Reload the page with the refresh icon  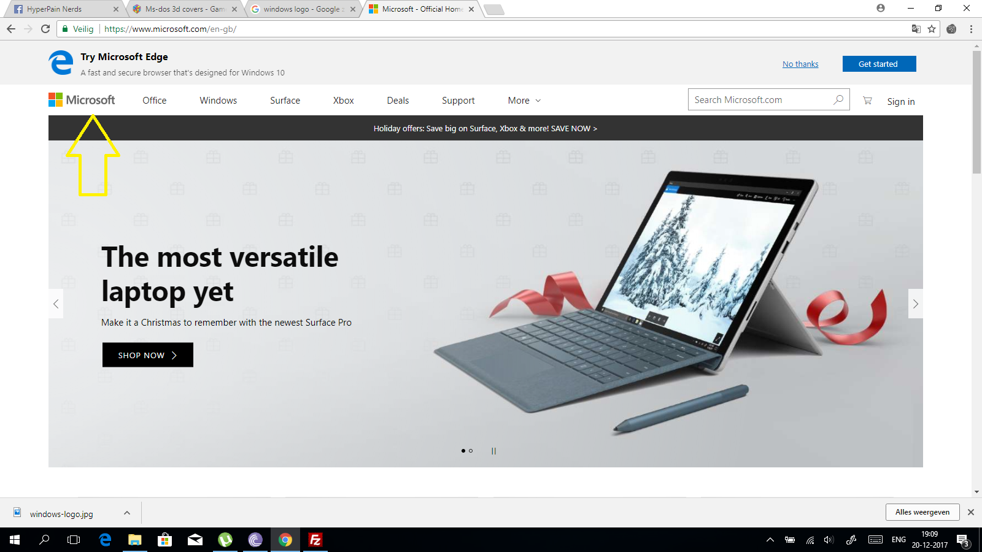coord(45,29)
